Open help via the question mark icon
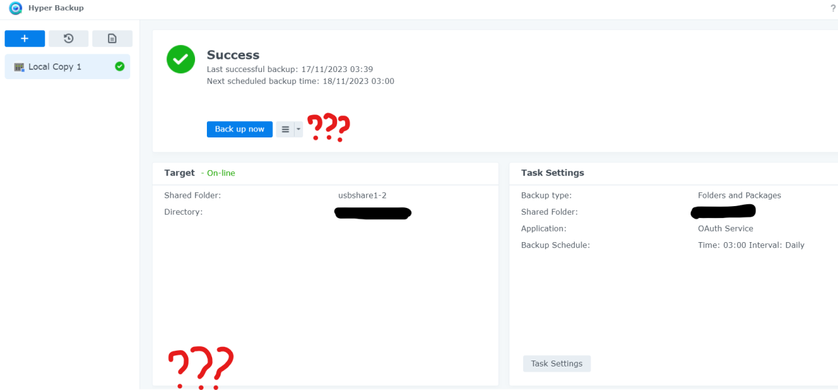This screenshot has height=390, width=838. point(833,9)
